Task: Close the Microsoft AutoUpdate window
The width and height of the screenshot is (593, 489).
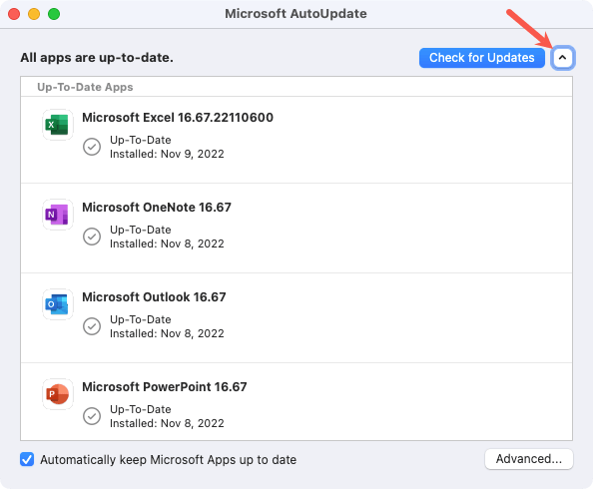Action: point(14,14)
